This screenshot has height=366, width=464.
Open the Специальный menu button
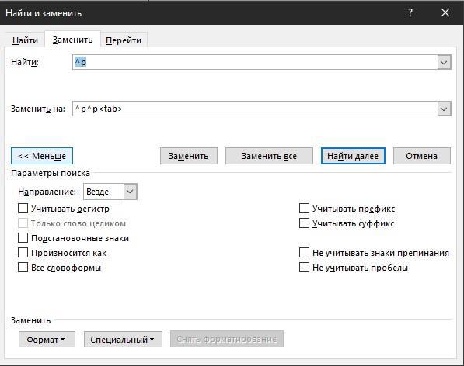tap(123, 339)
